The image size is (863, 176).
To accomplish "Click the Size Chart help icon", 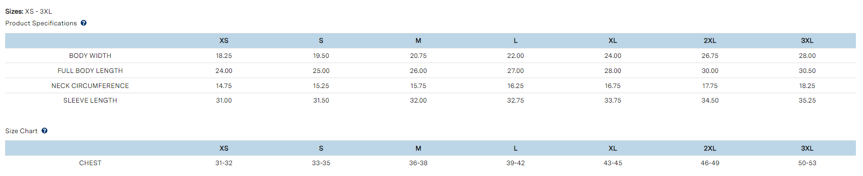I will [x=44, y=130].
